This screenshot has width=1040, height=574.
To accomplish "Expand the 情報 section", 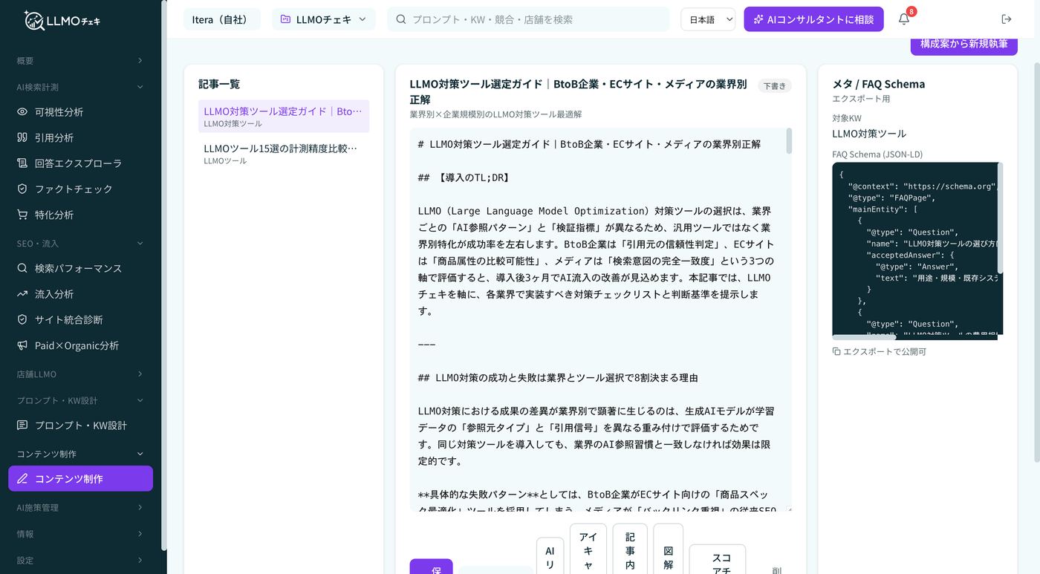I will tap(80, 534).
